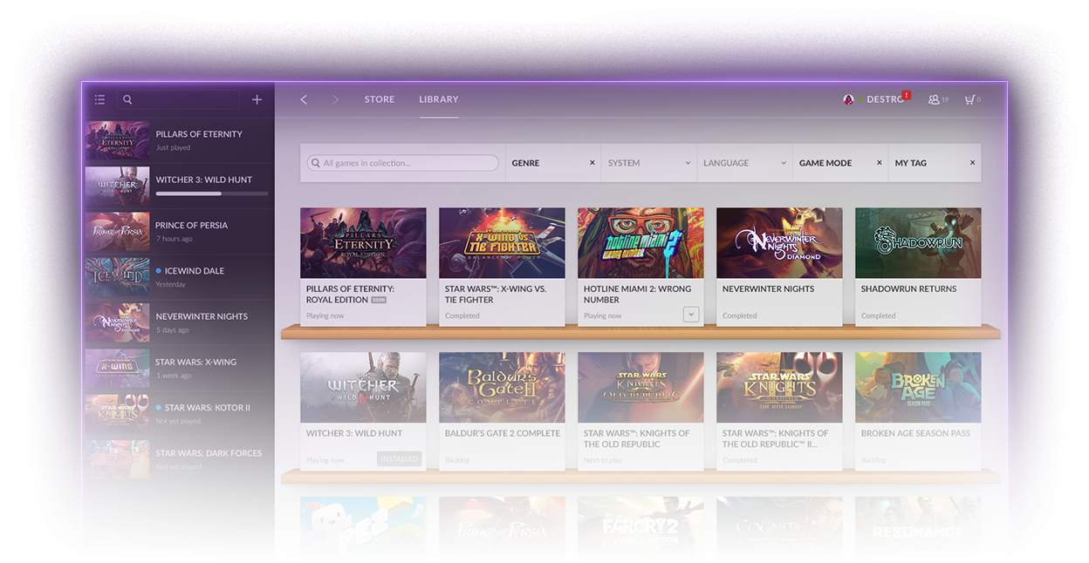Click the INSTALLED label on Witcher 3

pos(399,458)
